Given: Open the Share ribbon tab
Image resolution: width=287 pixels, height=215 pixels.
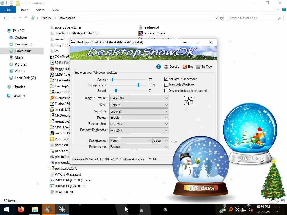Looking at the screenshot, I should 40,10.
